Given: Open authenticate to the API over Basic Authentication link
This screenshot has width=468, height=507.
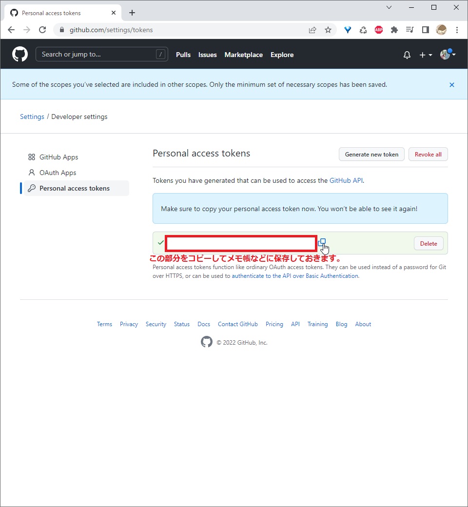Looking at the screenshot, I should pyautogui.click(x=295, y=276).
